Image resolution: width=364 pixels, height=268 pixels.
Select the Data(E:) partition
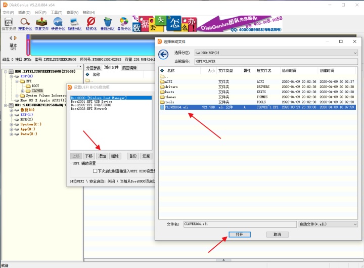[x=29, y=134]
